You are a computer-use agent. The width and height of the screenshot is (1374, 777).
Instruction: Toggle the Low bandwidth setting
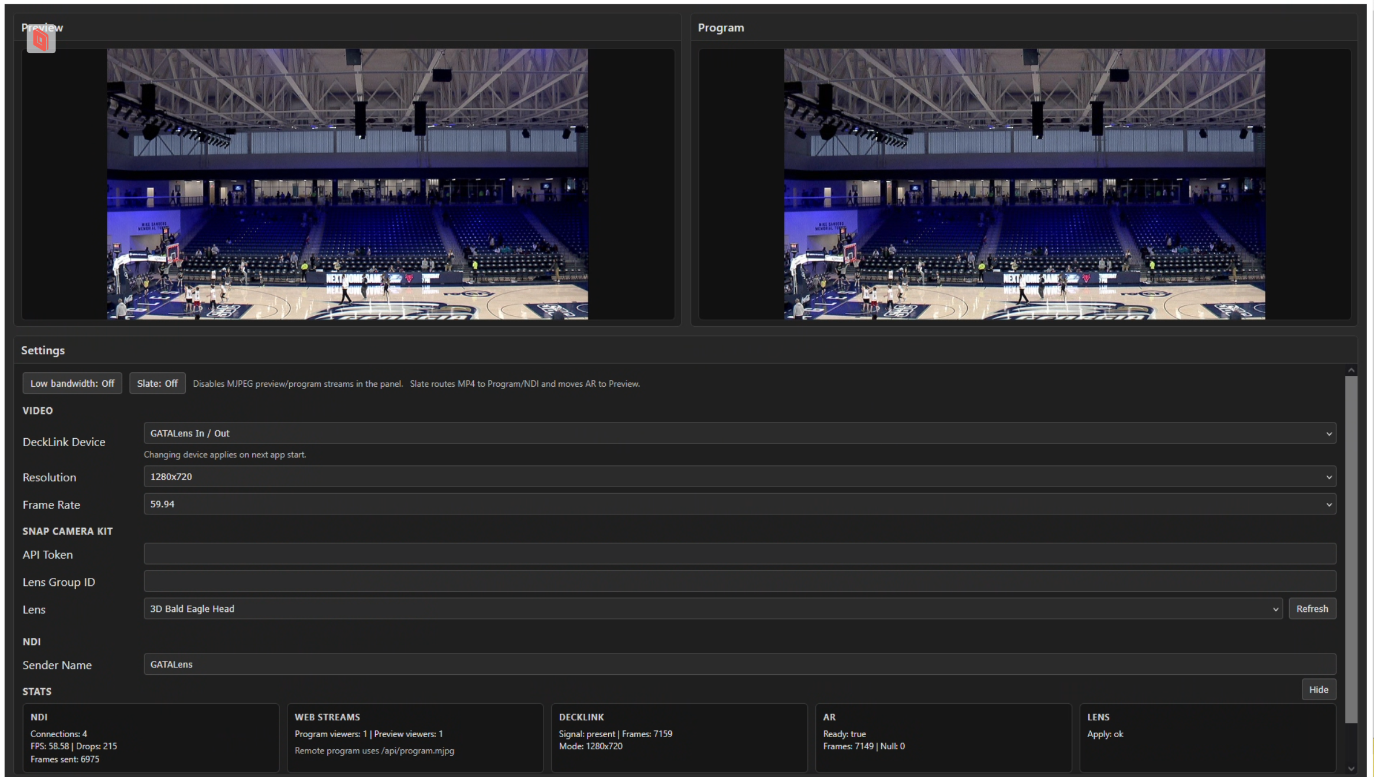[72, 383]
